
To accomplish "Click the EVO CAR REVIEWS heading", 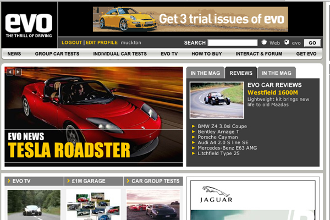I will [274, 85].
